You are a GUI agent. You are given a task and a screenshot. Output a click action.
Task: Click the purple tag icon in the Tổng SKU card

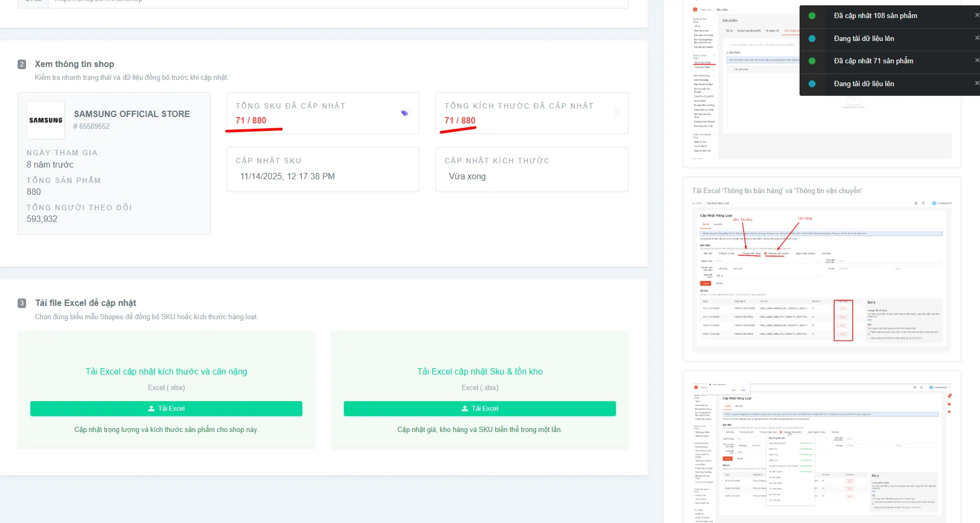coord(405,113)
